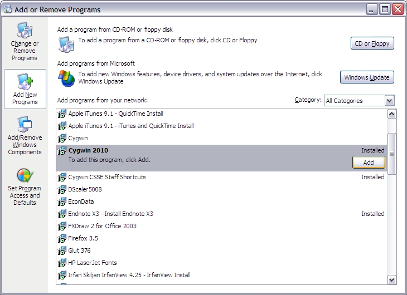
Task: Click the icon beside Cygwin CSSE Staff Shortcuts
Action: (62, 177)
